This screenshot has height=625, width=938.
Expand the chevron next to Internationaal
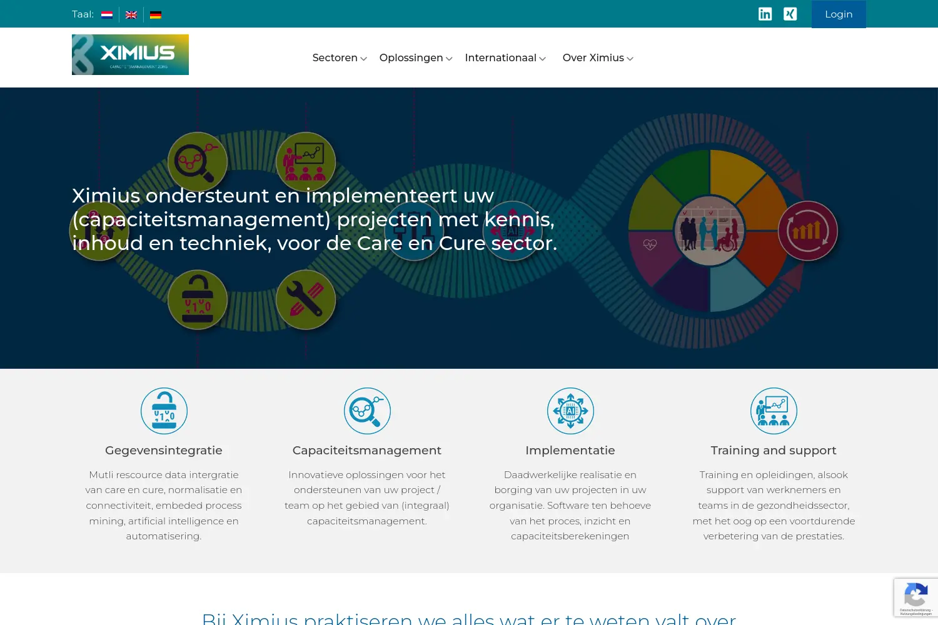point(542,59)
